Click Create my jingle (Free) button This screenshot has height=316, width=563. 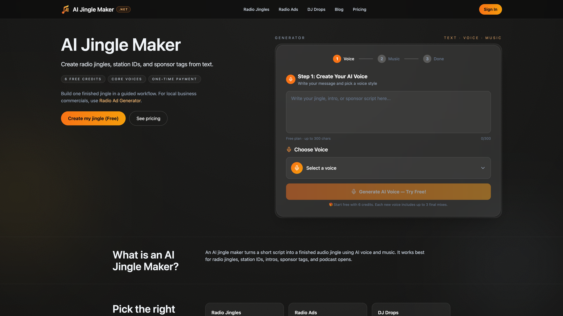tap(93, 118)
